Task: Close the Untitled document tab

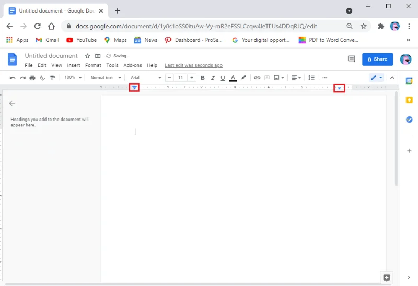Action: 101,11
